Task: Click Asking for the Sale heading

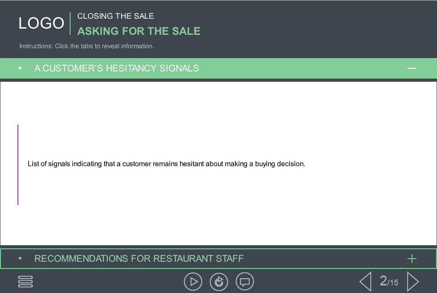Action: pos(139,31)
